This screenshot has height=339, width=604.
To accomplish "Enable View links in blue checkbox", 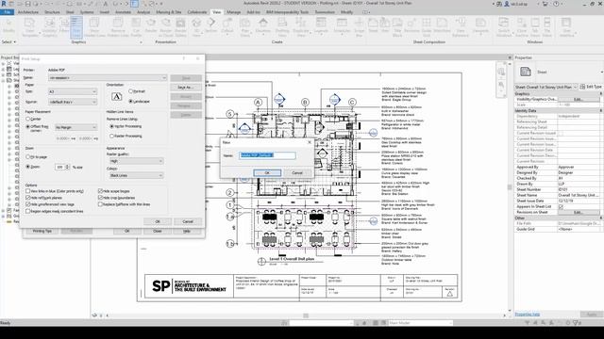I will pyautogui.click(x=27, y=191).
